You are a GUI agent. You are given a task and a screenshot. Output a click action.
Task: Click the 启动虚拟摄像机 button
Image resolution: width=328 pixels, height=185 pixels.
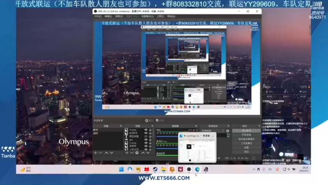tap(246, 139)
